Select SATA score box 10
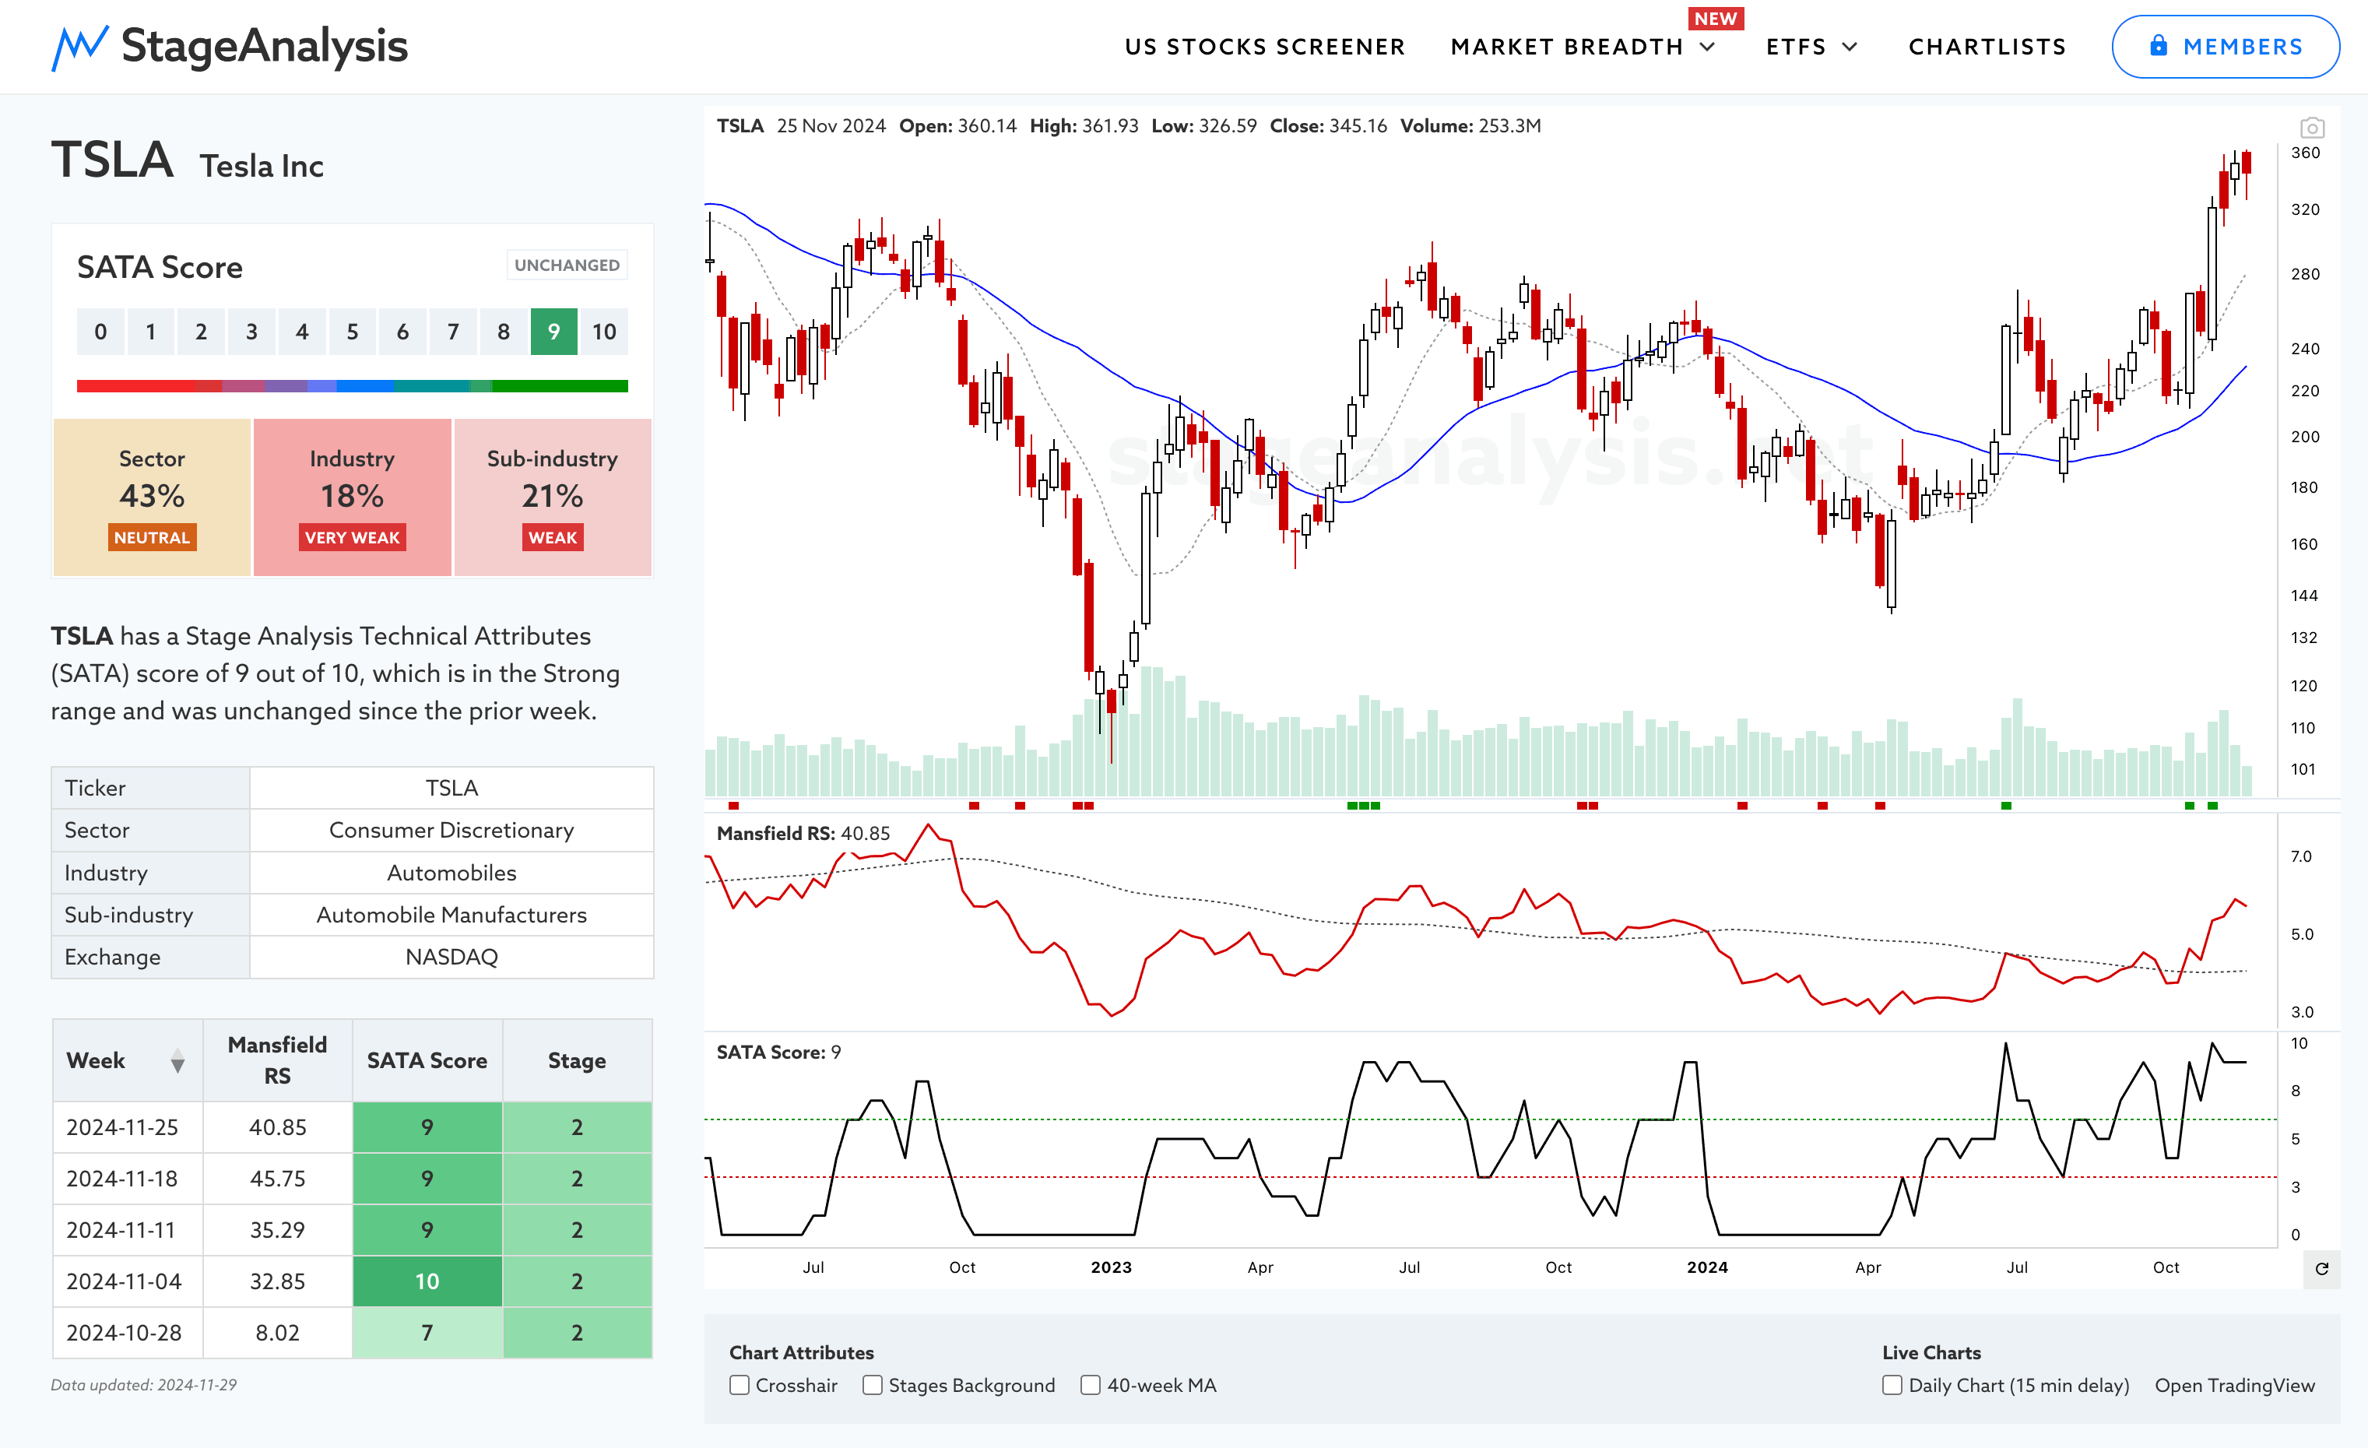The width and height of the screenshot is (2368, 1448). tap(603, 332)
